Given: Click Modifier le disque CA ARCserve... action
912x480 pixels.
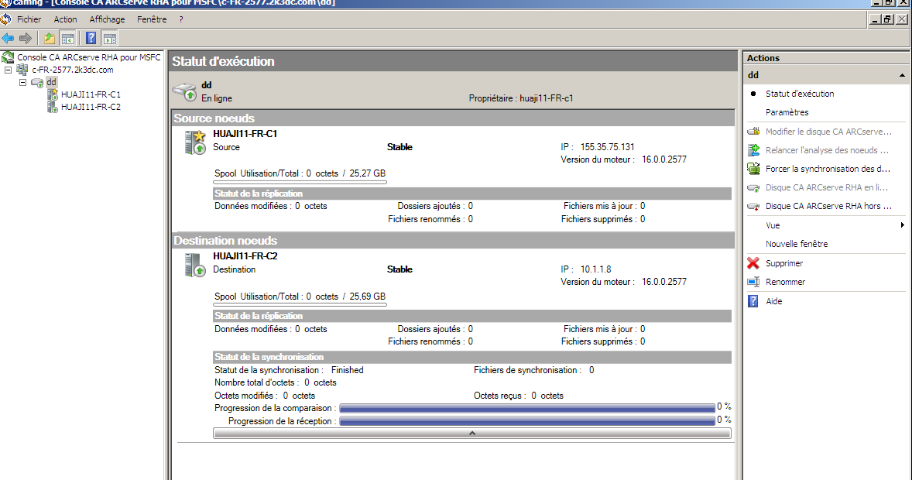Looking at the screenshot, I should click(828, 132).
